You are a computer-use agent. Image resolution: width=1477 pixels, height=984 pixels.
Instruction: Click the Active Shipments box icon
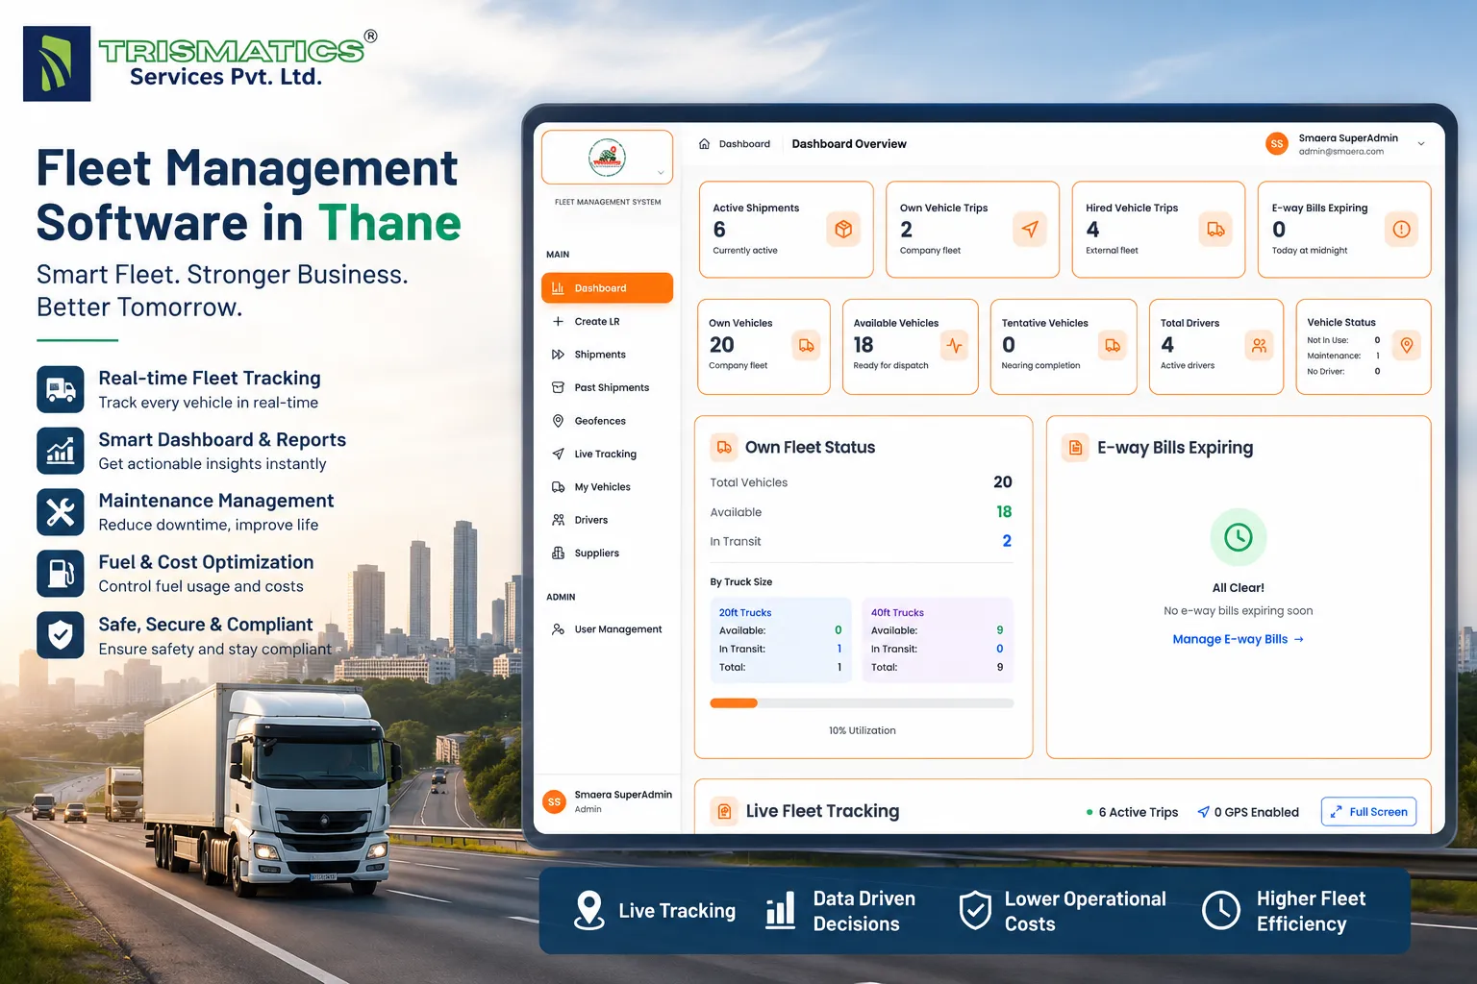(x=843, y=230)
